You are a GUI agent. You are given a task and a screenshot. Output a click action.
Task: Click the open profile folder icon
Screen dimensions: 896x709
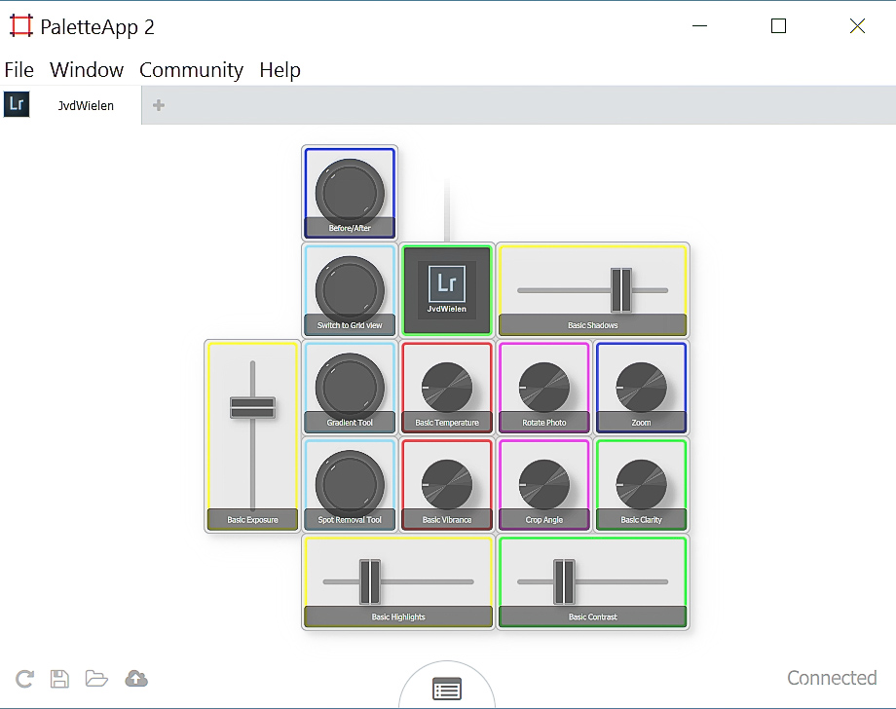(x=96, y=679)
